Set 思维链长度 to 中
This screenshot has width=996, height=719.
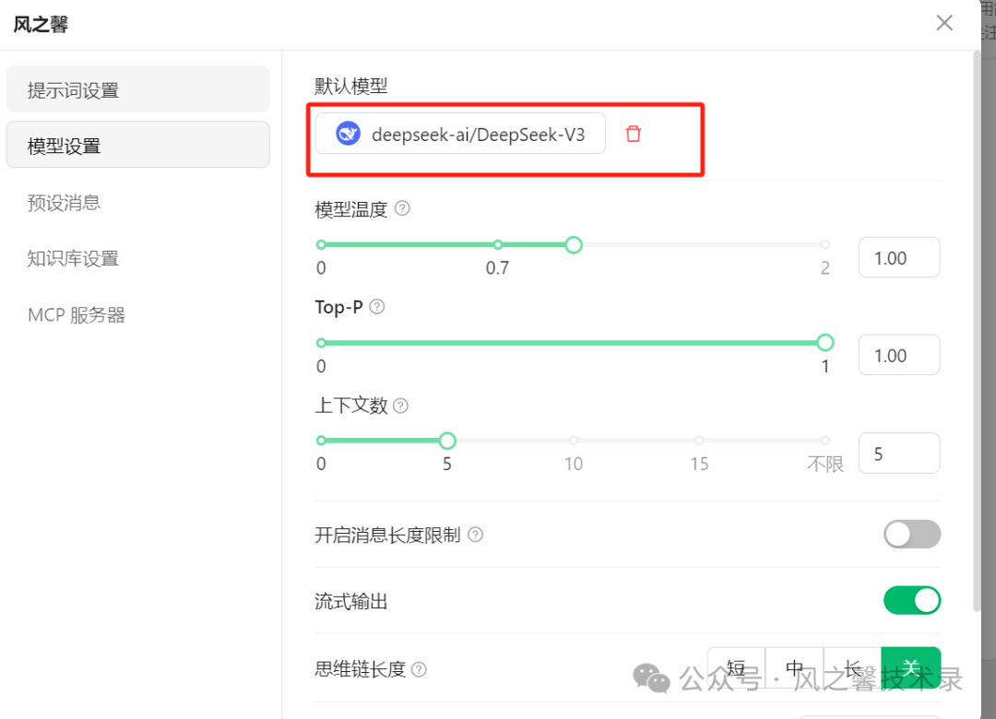794,667
